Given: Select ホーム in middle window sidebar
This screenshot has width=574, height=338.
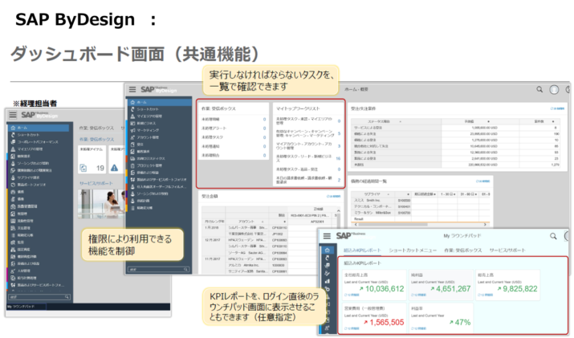Looking at the screenshot, I should click(159, 102).
